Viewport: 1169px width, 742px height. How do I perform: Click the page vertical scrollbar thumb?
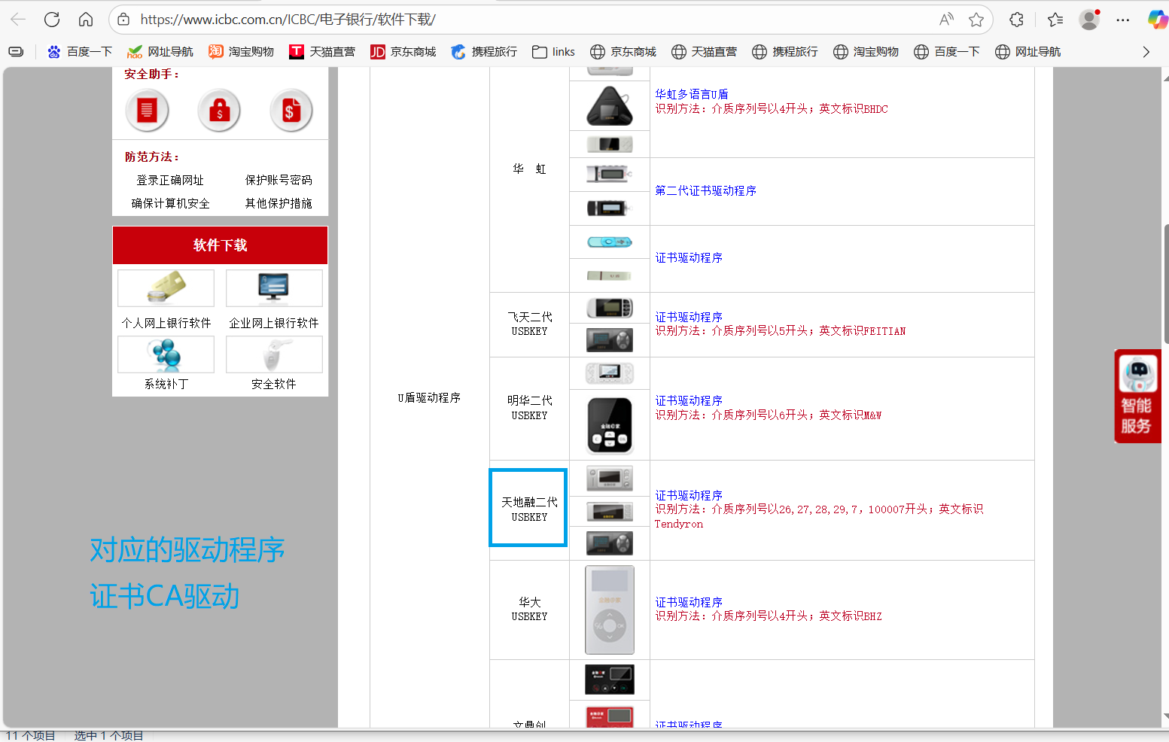point(1165,284)
